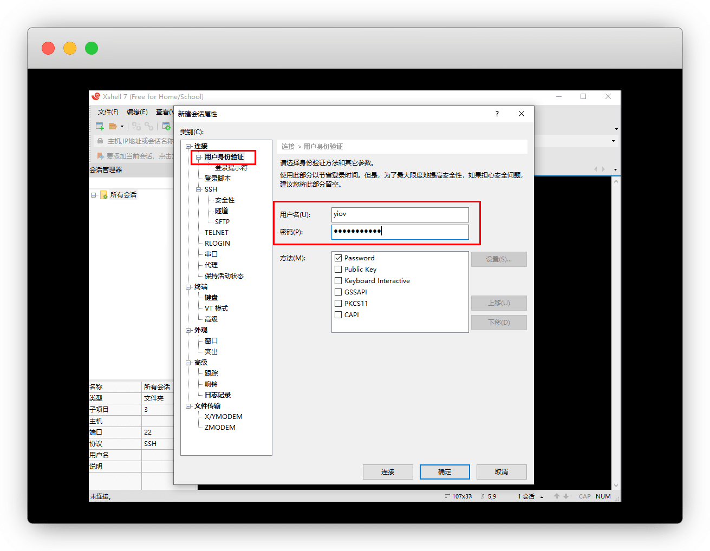Check the Keyboard Interactive option

pos(338,281)
